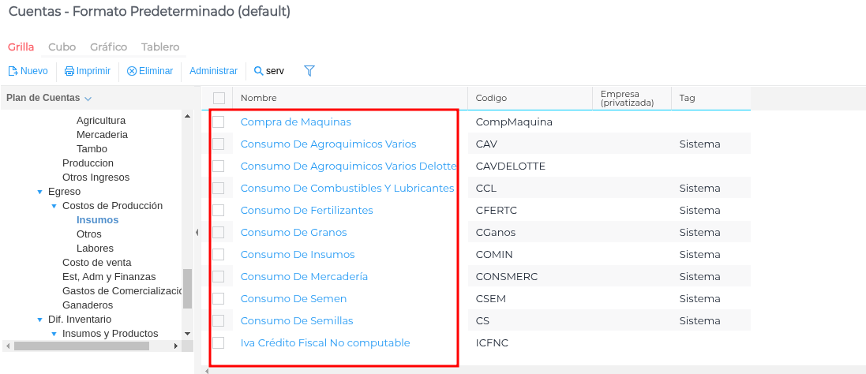Open the Plan de Cuentas dropdown
This screenshot has height=374, width=866.
(88, 99)
